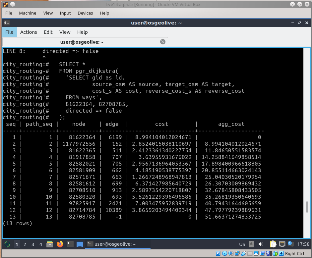This screenshot has height=258, width=312.
Task: Switch to virtual desktop 2
Action: 25,244
